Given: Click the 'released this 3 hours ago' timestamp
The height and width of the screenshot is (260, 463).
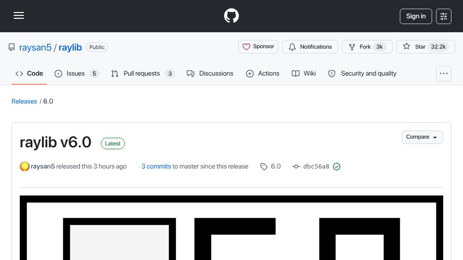Looking at the screenshot, I should pyautogui.click(x=92, y=166).
